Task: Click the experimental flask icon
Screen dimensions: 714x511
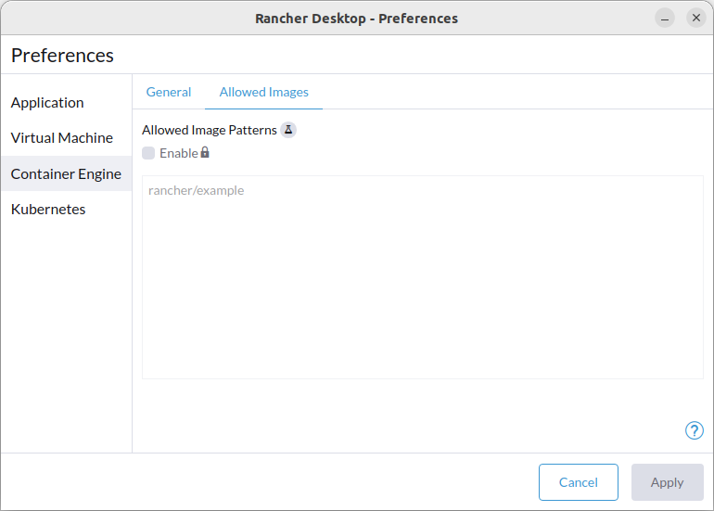Action: (288, 130)
